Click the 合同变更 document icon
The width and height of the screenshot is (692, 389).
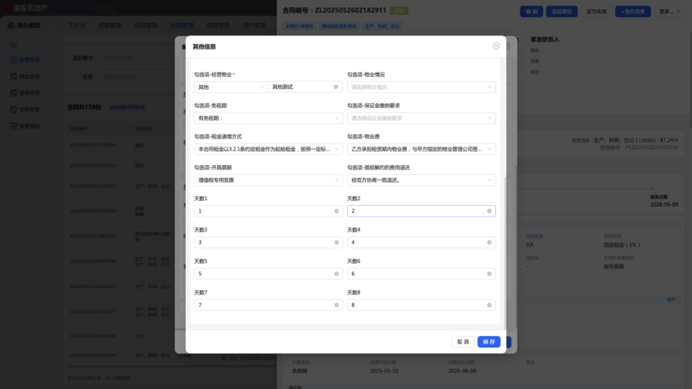coord(13,108)
